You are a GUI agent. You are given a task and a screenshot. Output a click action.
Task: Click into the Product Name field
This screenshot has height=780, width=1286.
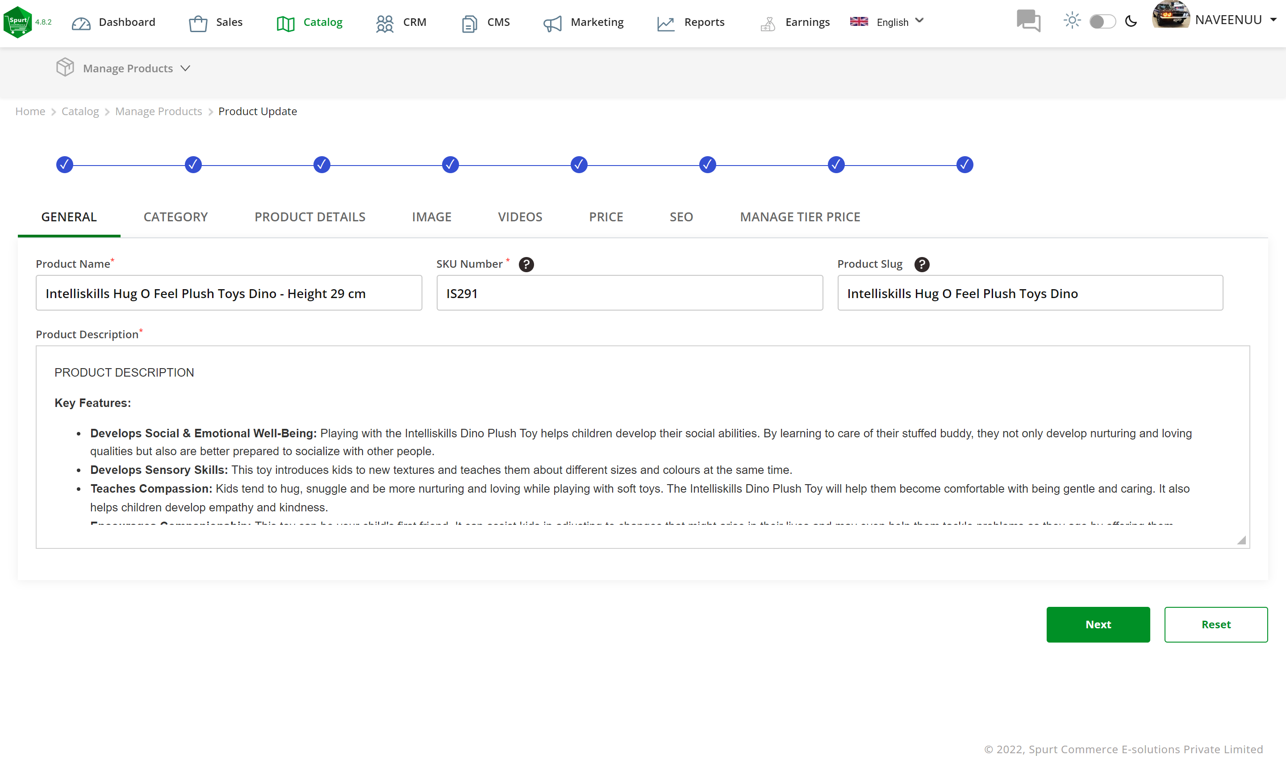click(x=229, y=293)
